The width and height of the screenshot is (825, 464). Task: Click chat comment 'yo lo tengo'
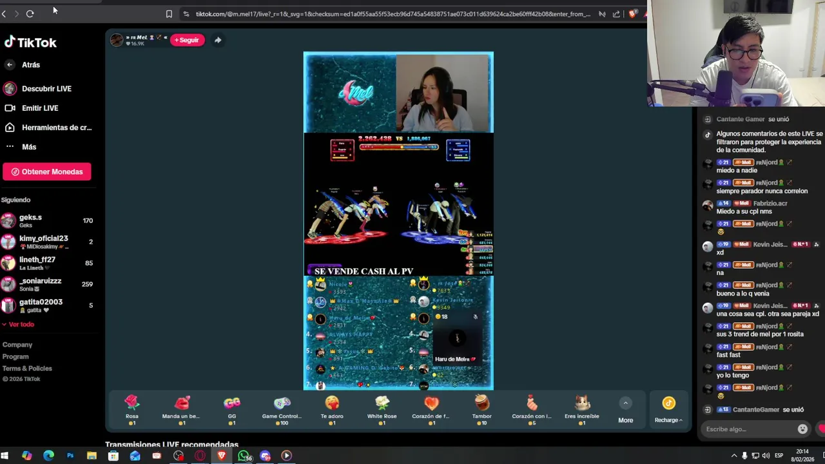click(733, 375)
